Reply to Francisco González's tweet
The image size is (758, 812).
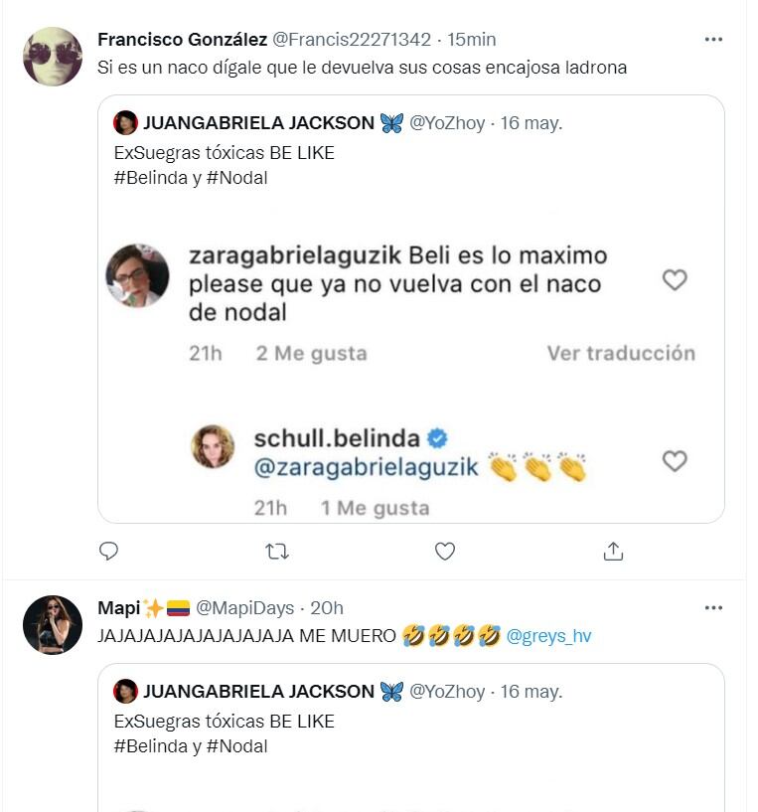109,551
